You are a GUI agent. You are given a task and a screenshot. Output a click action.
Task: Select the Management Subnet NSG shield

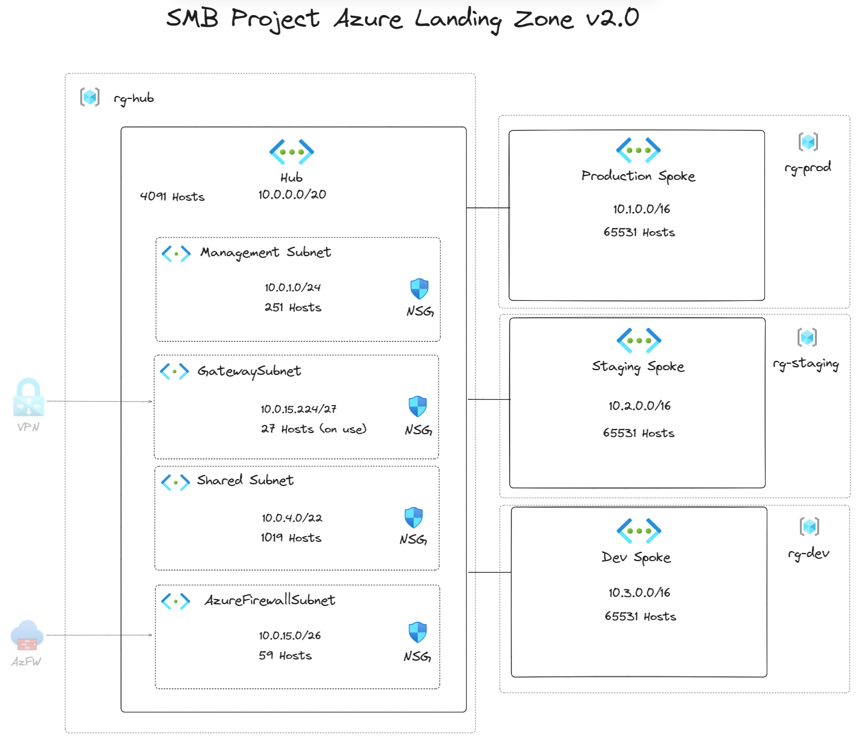click(x=419, y=289)
